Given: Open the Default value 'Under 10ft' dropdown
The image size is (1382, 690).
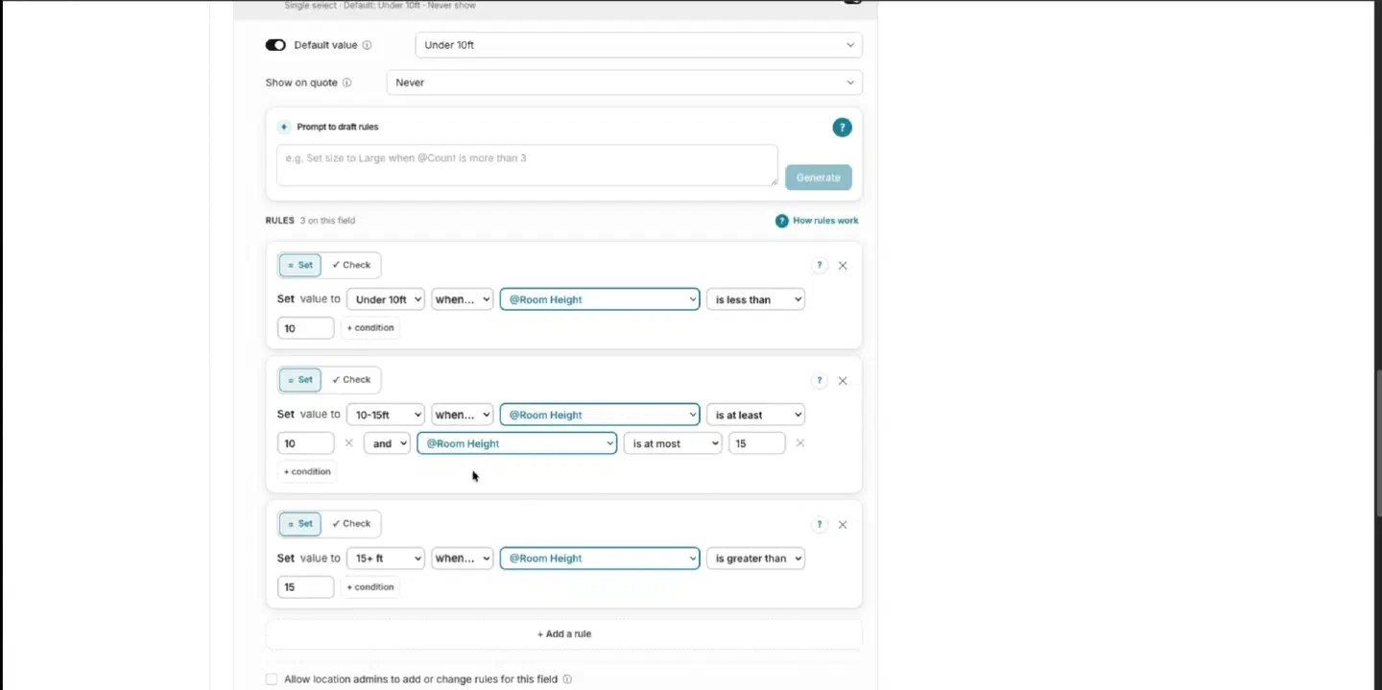Looking at the screenshot, I should coord(638,45).
